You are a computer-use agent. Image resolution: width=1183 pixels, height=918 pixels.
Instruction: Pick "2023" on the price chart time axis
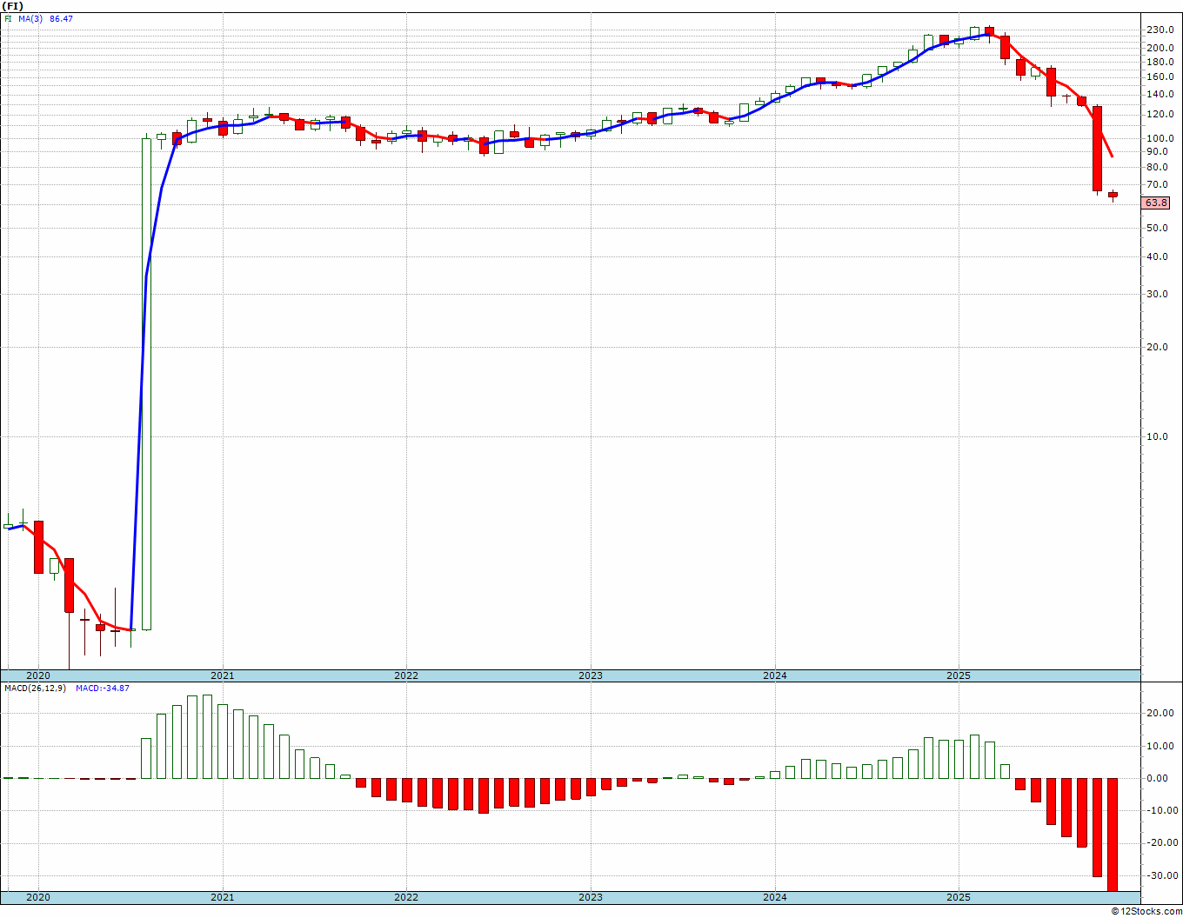591,675
